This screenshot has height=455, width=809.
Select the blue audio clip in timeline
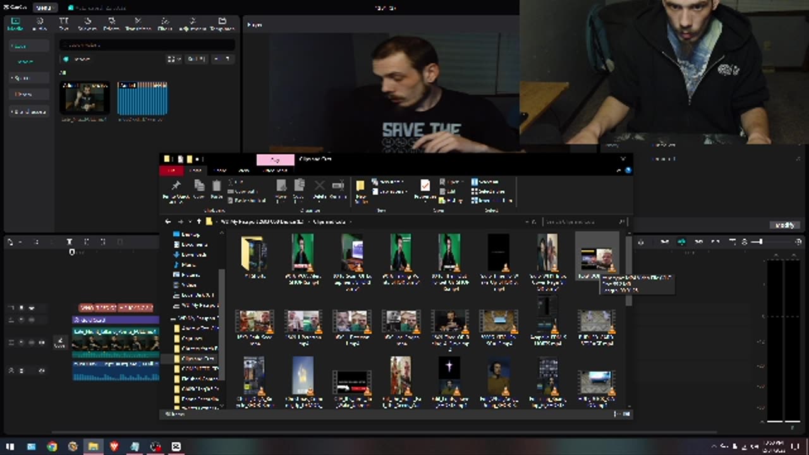[x=116, y=371]
